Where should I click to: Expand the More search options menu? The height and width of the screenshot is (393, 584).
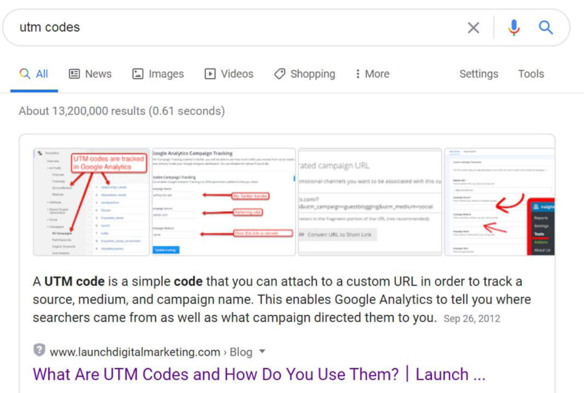coord(371,74)
